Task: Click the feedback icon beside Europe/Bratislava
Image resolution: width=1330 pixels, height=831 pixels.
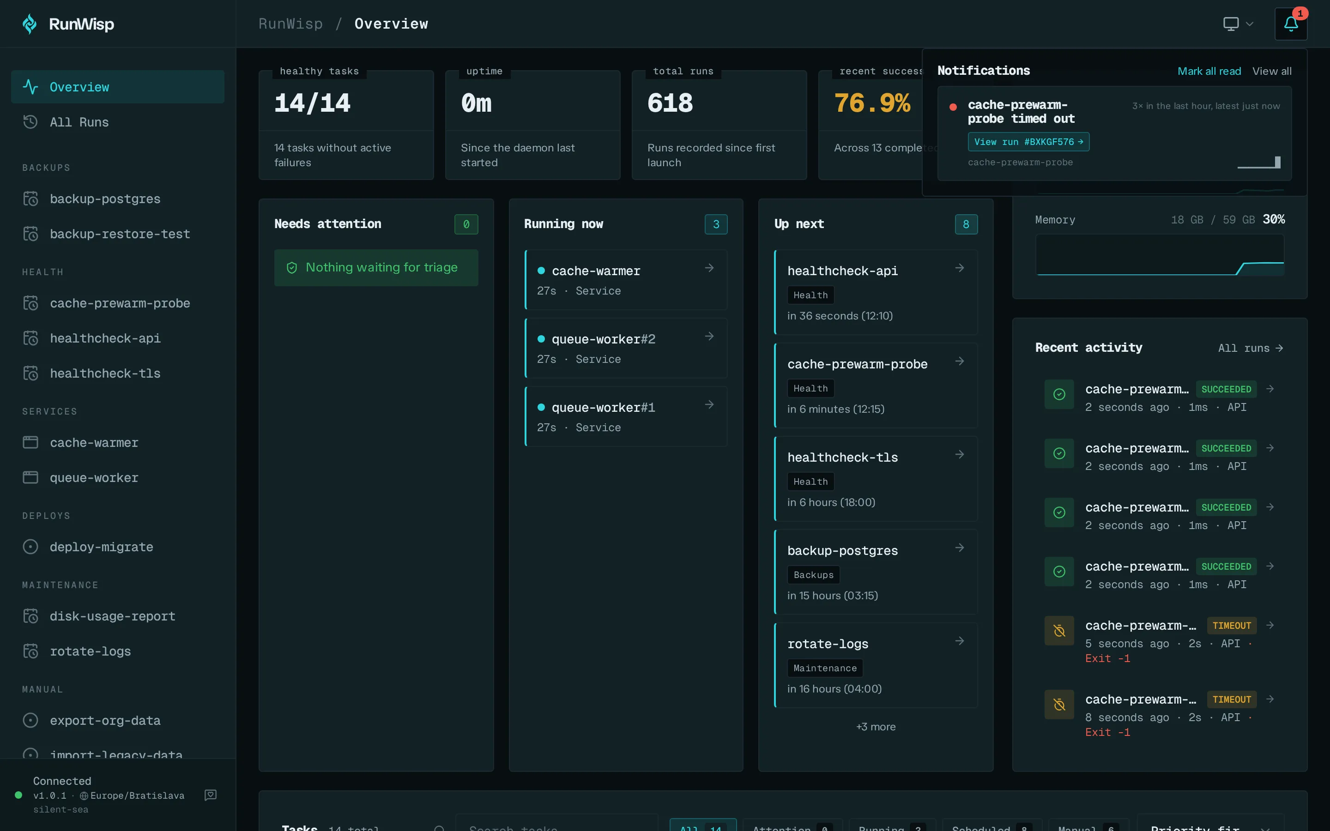Action: tap(211, 795)
